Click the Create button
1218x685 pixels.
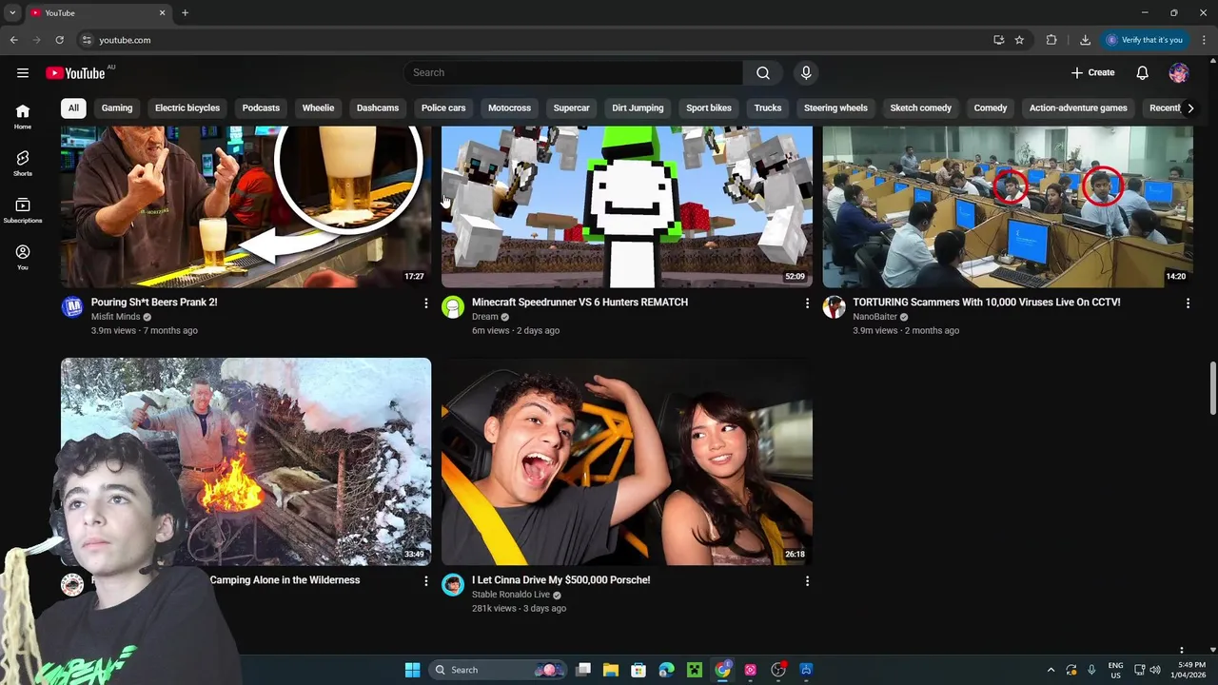click(x=1092, y=72)
